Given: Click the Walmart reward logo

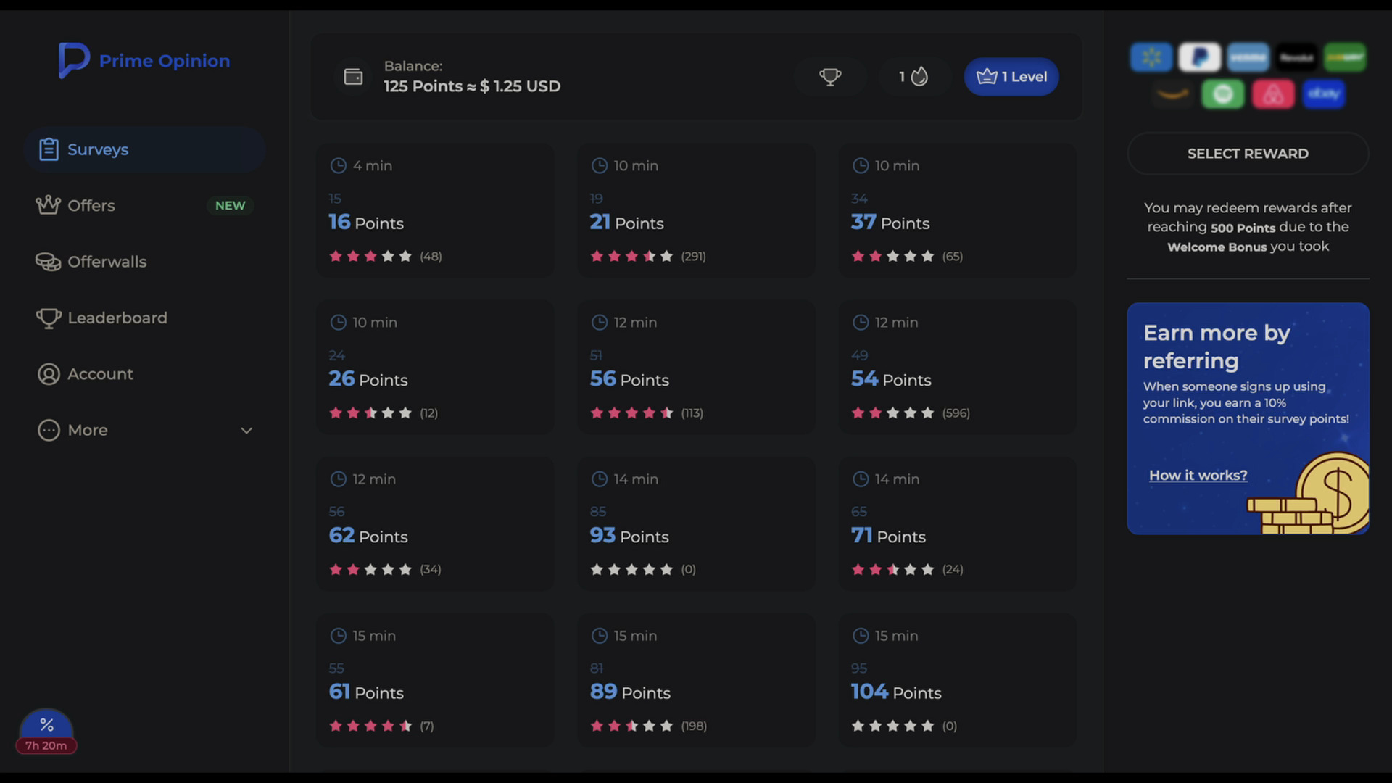Looking at the screenshot, I should click(x=1151, y=57).
